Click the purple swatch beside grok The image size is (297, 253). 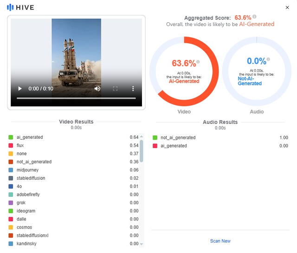(x=11, y=202)
